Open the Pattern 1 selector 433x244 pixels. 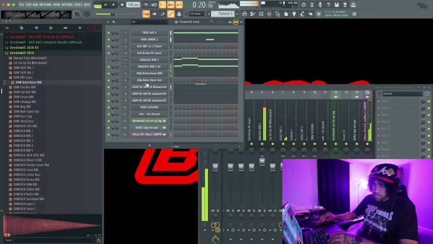click(223, 14)
